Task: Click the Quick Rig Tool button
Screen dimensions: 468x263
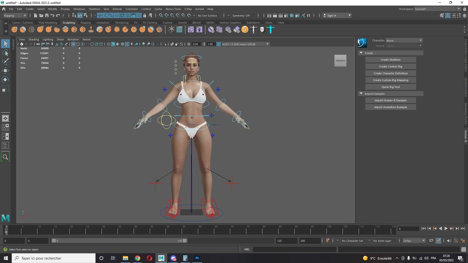Action: 390,87
